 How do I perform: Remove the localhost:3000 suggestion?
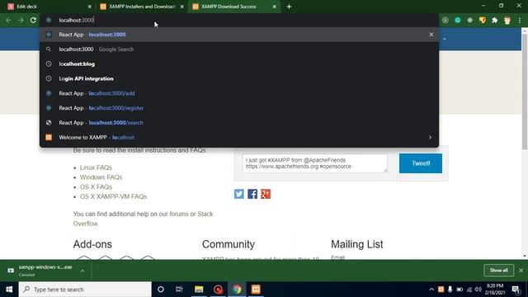431,35
